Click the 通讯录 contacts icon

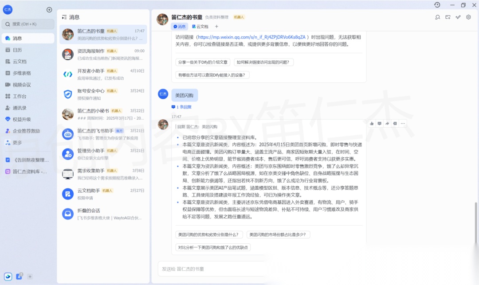point(8,108)
